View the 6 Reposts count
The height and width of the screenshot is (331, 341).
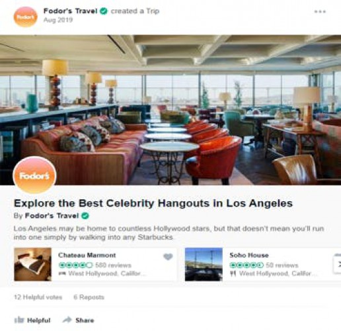click(89, 297)
